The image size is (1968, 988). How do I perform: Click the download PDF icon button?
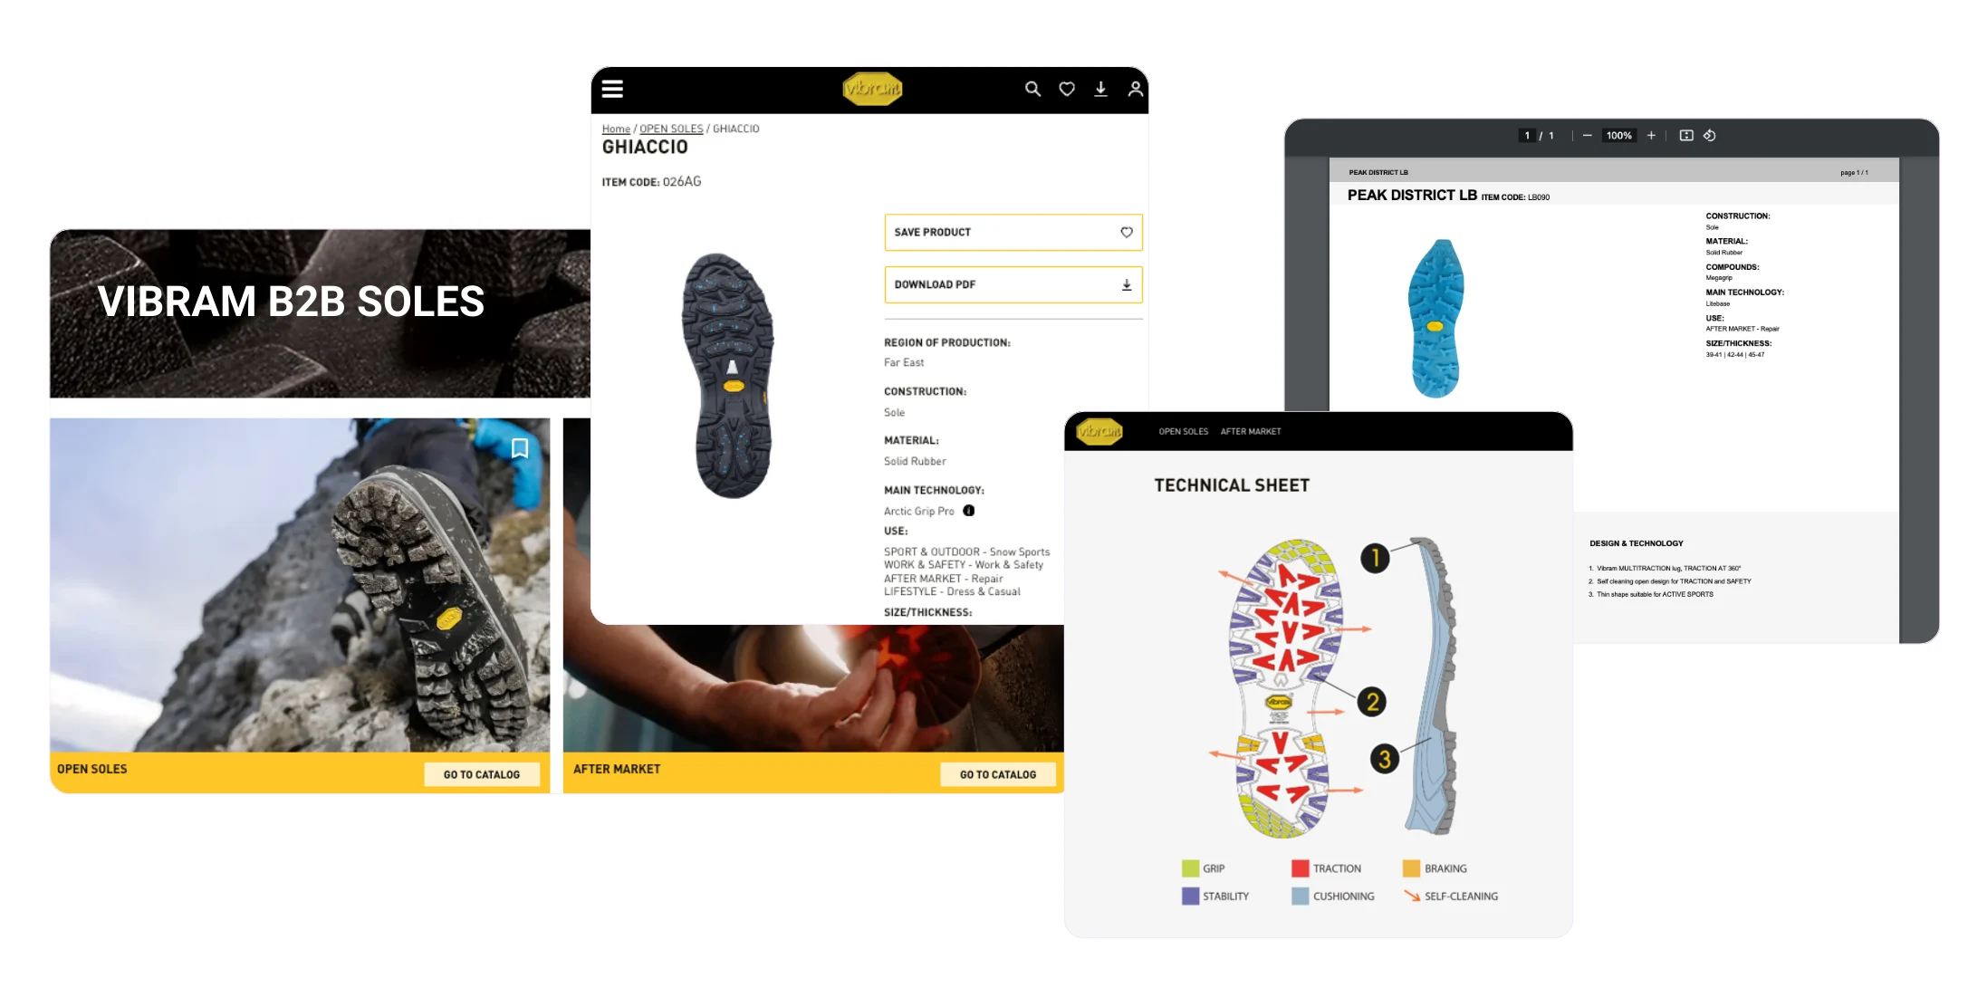click(1125, 283)
